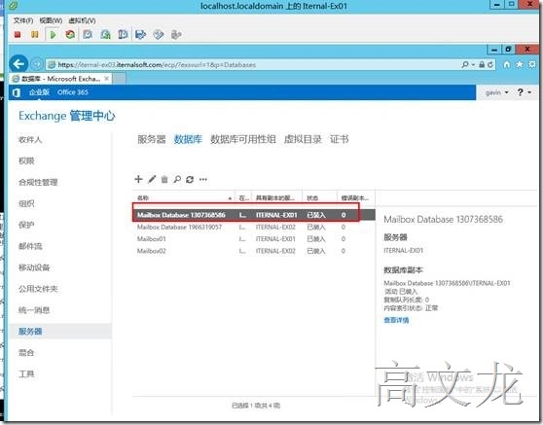The image size is (543, 425).
Task: Click the reset virtual machine icon
Action: pyautogui.click(x=70, y=34)
